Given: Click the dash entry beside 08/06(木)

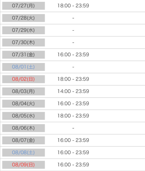Looking at the screenshot, I should (x=73, y=128).
